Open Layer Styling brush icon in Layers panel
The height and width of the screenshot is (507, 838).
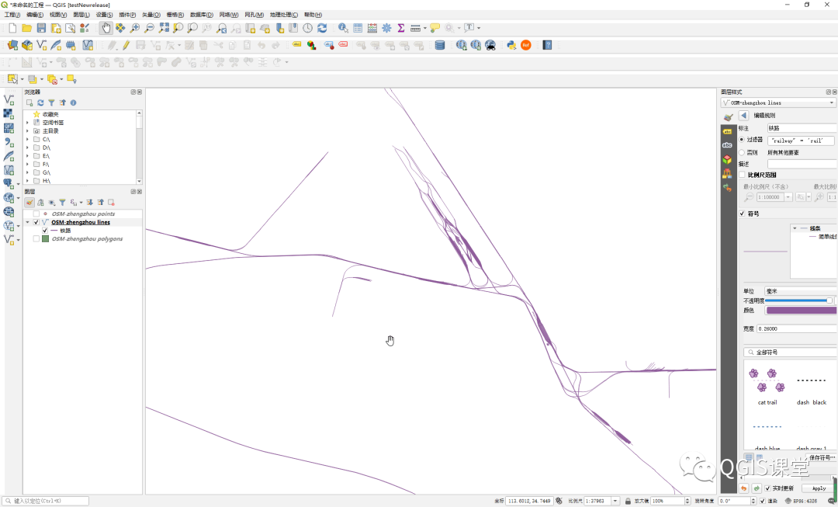29,202
